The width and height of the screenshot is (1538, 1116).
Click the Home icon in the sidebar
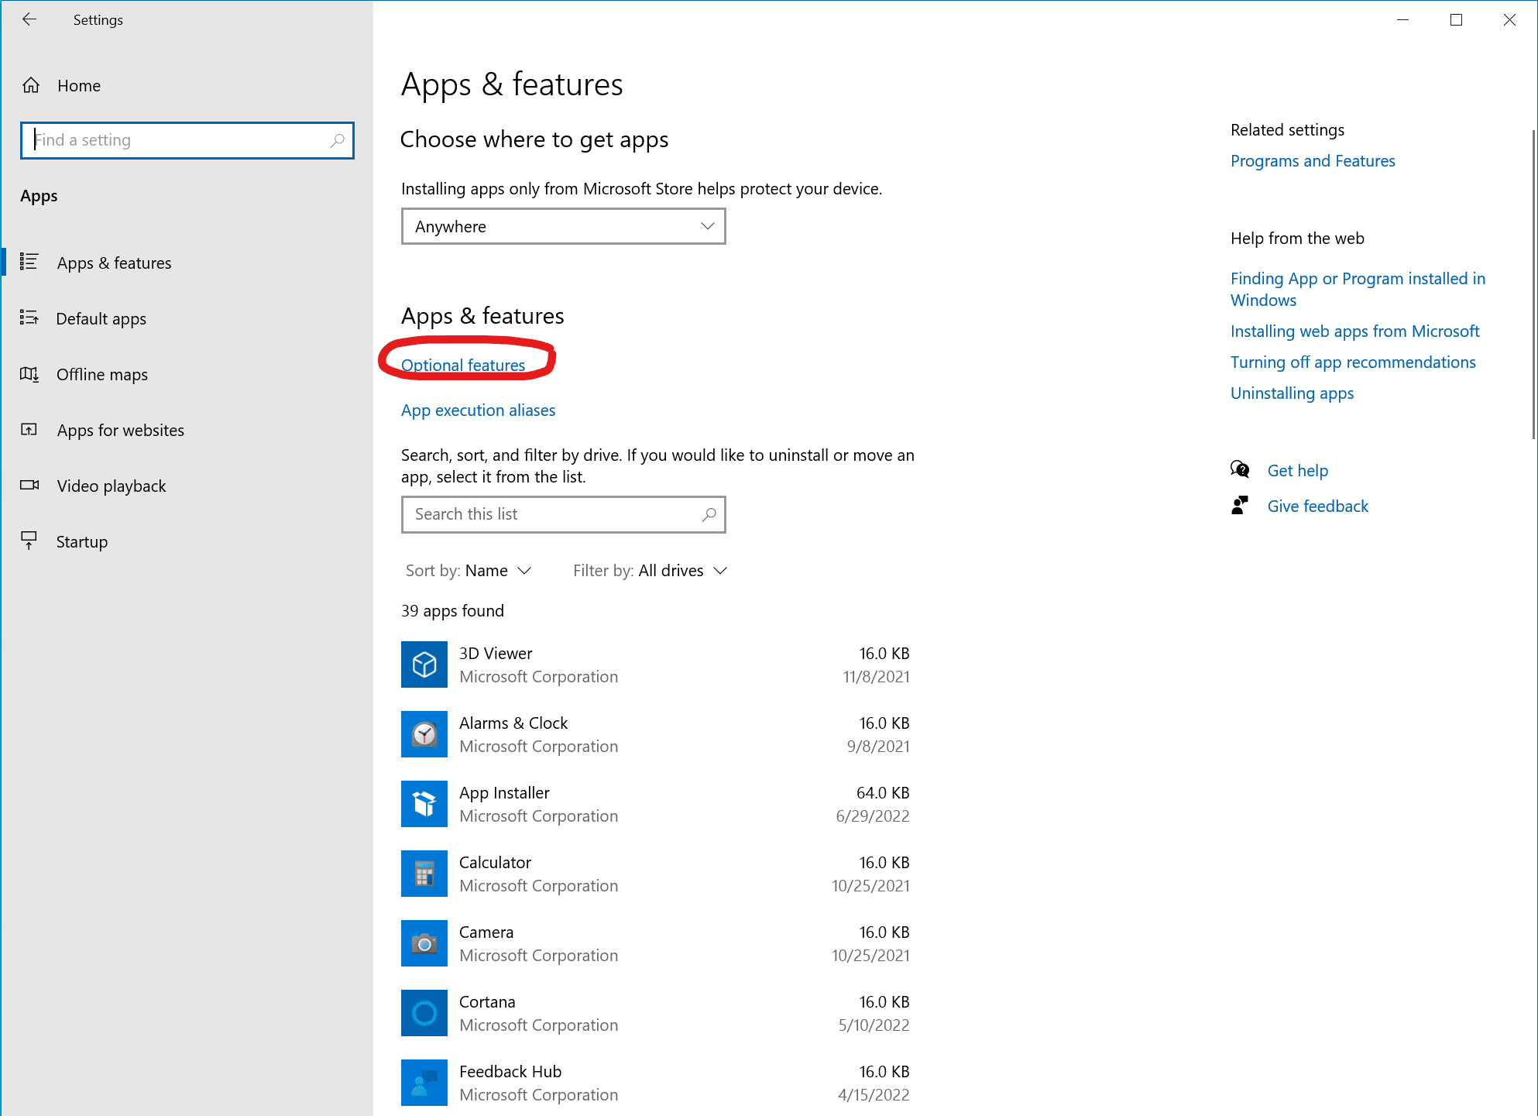(31, 85)
